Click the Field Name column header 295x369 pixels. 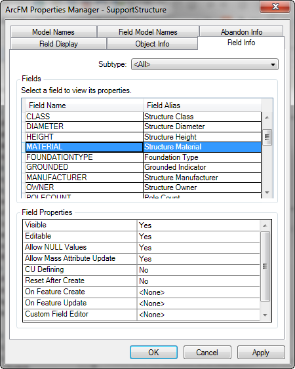(84, 106)
